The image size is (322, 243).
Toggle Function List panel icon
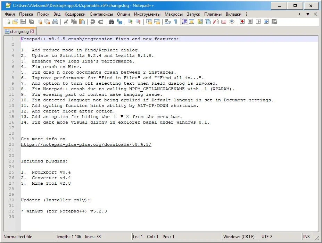[x=216, y=22]
